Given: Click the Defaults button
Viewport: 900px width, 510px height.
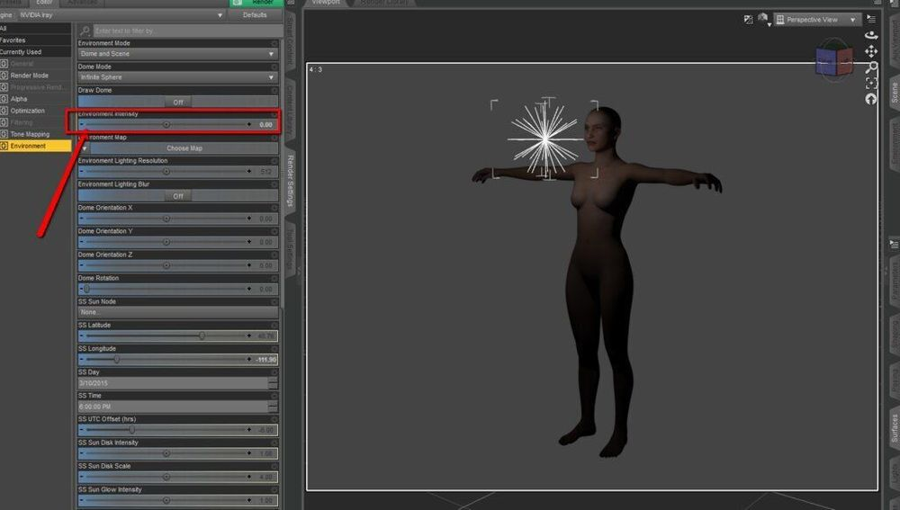Looking at the screenshot, I should pyautogui.click(x=255, y=15).
